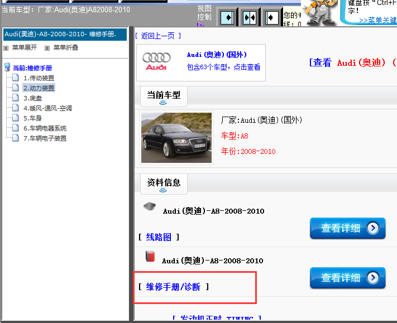This screenshot has width=397, height=323.
Task: Click the red book icon above 维修手册/诊断
Action: [150, 257]
